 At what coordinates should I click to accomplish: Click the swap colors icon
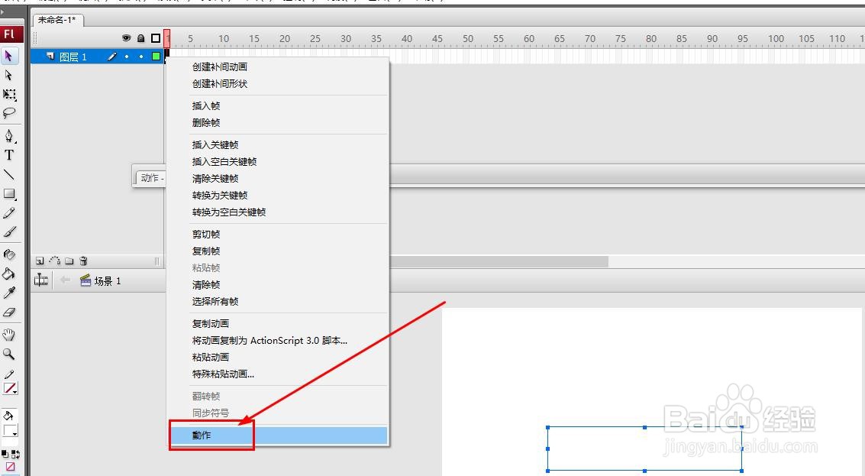[15, 454]
